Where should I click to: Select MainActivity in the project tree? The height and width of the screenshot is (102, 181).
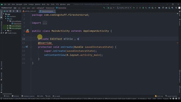click(x=16, y=24)
